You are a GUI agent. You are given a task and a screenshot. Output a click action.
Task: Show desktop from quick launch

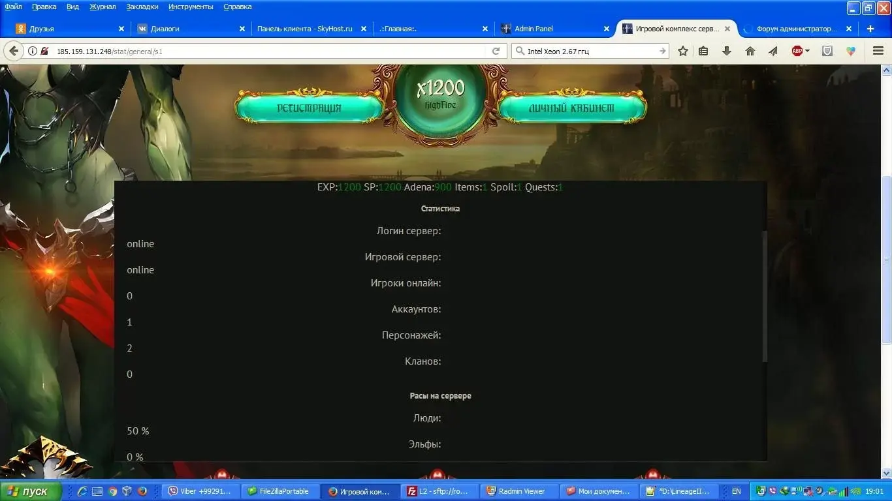coord(97,491)
